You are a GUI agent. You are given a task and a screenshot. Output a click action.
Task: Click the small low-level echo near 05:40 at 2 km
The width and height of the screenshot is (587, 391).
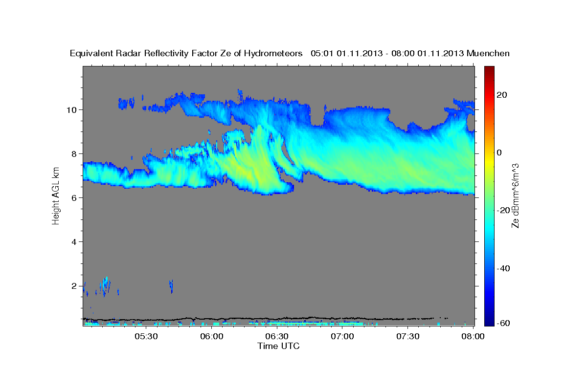[x=171, y=285]
